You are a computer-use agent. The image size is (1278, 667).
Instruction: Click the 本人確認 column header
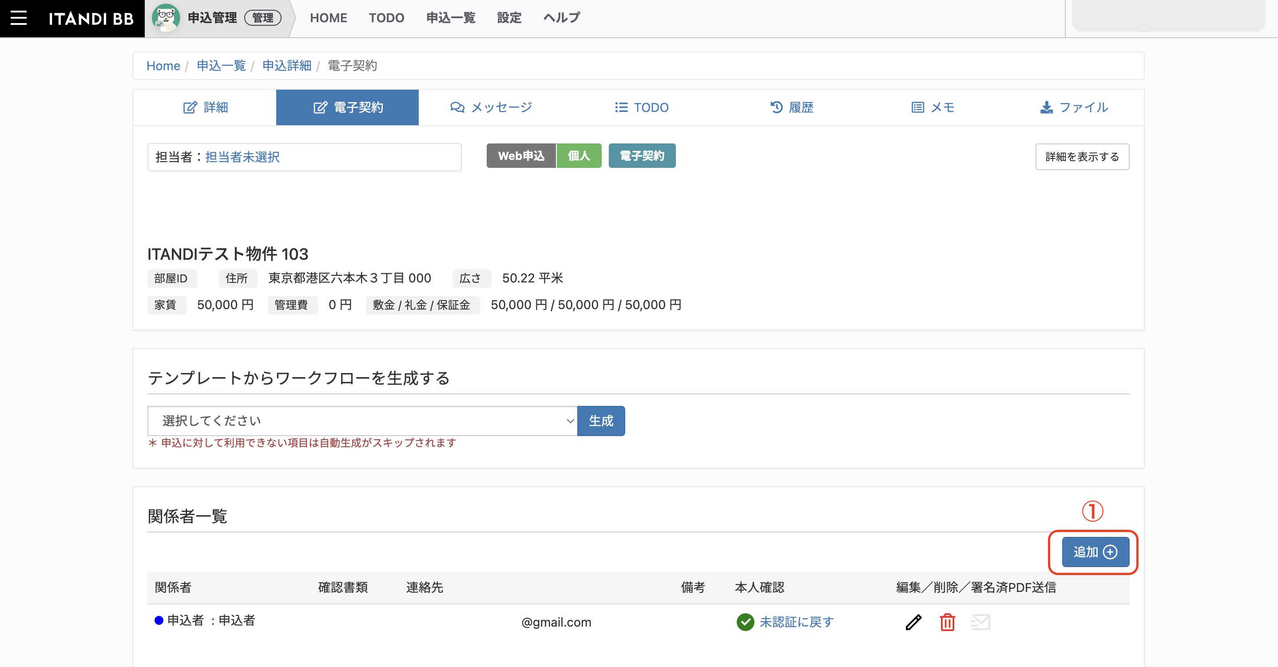759,588
